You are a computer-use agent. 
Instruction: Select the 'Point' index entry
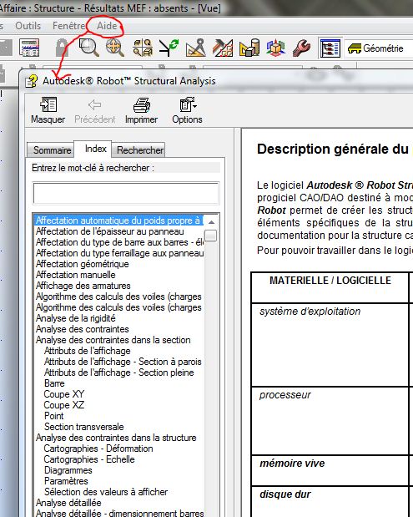[x=53, y=416]
